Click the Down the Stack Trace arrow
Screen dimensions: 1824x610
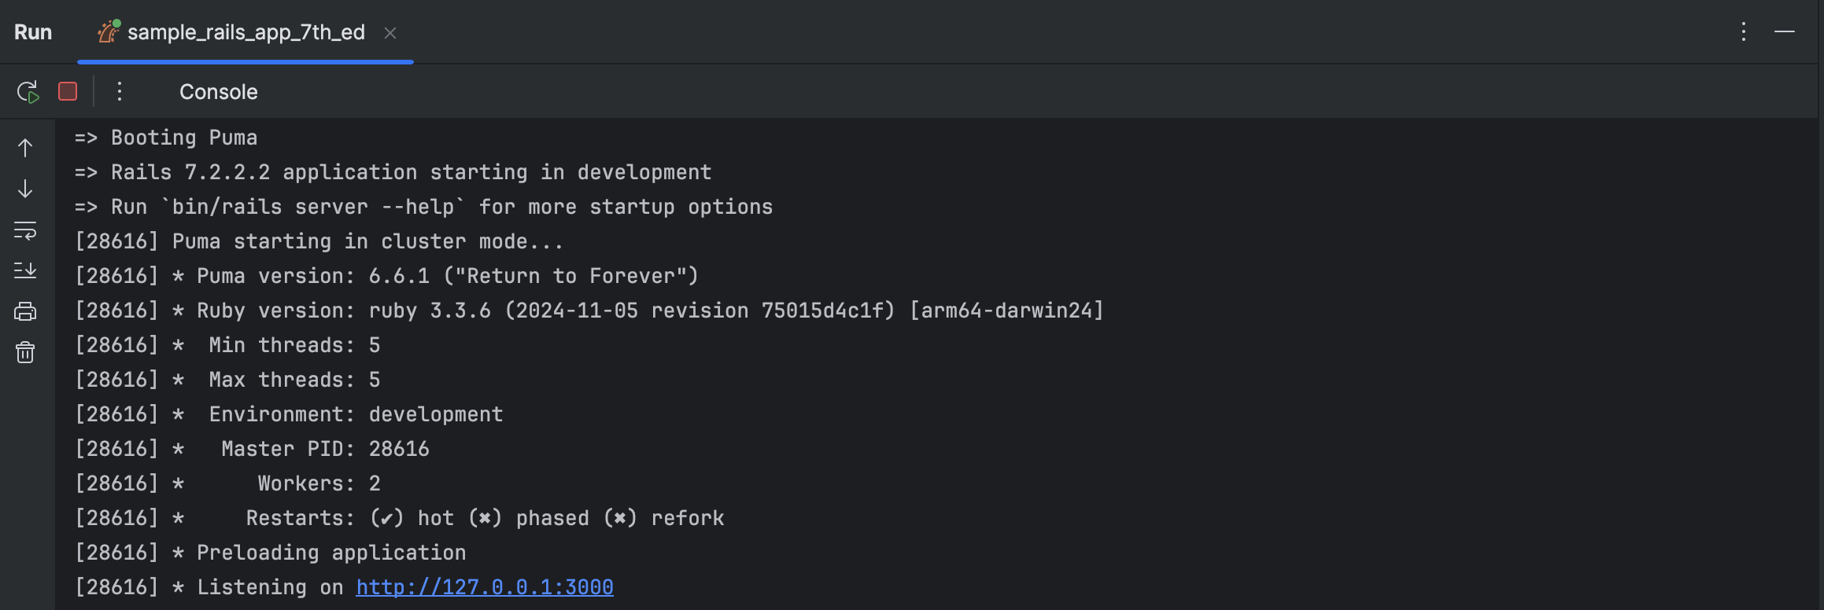(25, 189)
